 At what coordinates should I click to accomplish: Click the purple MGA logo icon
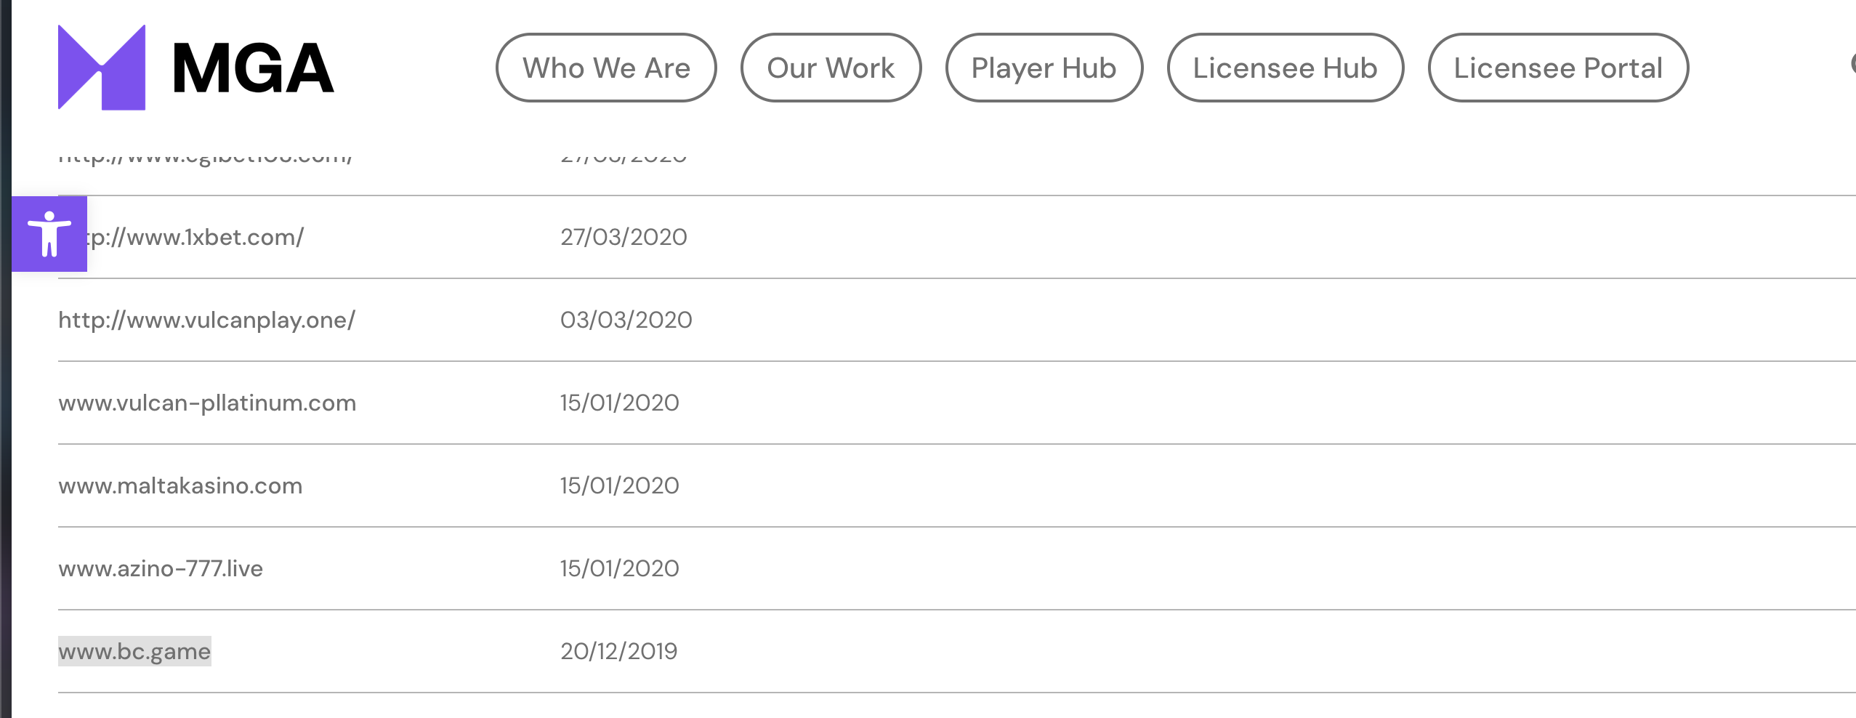[x=102, y=68]
